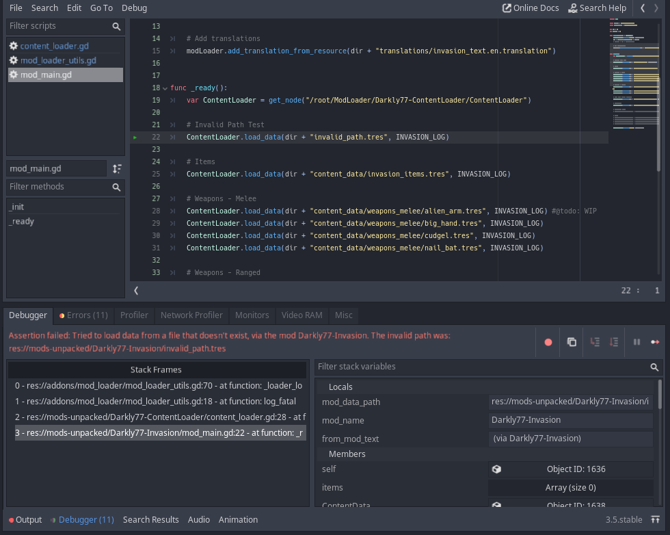Screen dimensions: 670x535
Task: Click the go-forward history arrow at top right
Action: [658, 8]
